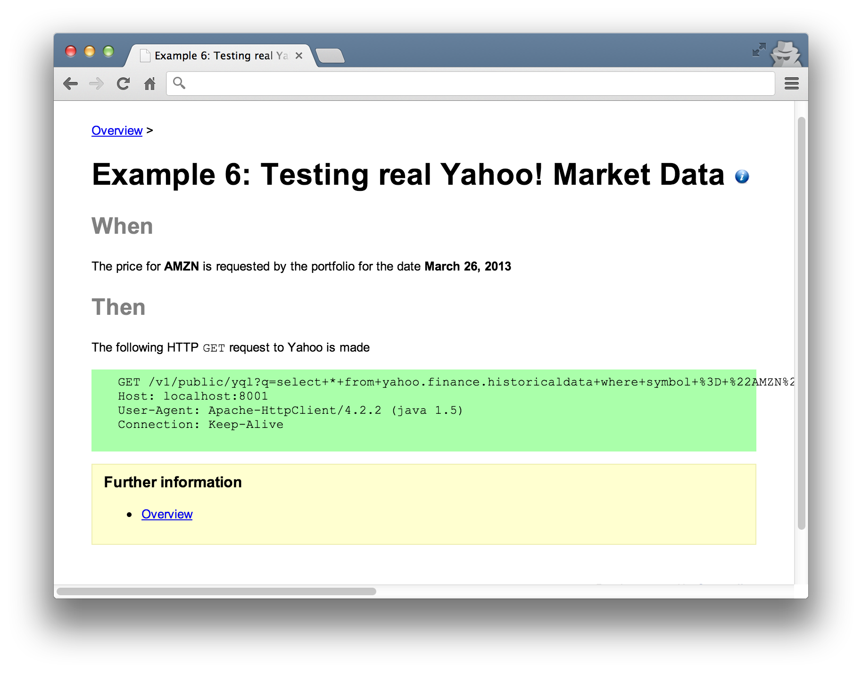Click the blue info icon beside heading
The image size is (862, 673).
741,176
